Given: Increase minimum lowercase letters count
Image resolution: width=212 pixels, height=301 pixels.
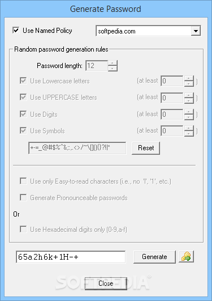Looking at the screenshot, I should click(x=189, y=78).
